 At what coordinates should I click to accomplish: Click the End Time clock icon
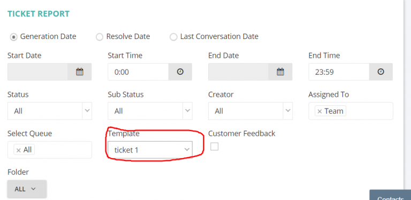(x=381, y=72)
